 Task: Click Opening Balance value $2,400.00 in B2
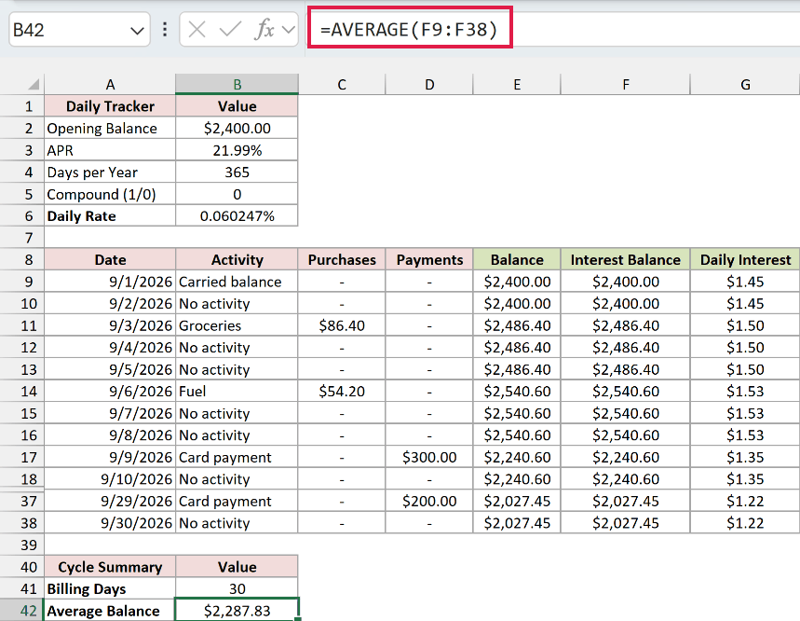tap(237, 128)
